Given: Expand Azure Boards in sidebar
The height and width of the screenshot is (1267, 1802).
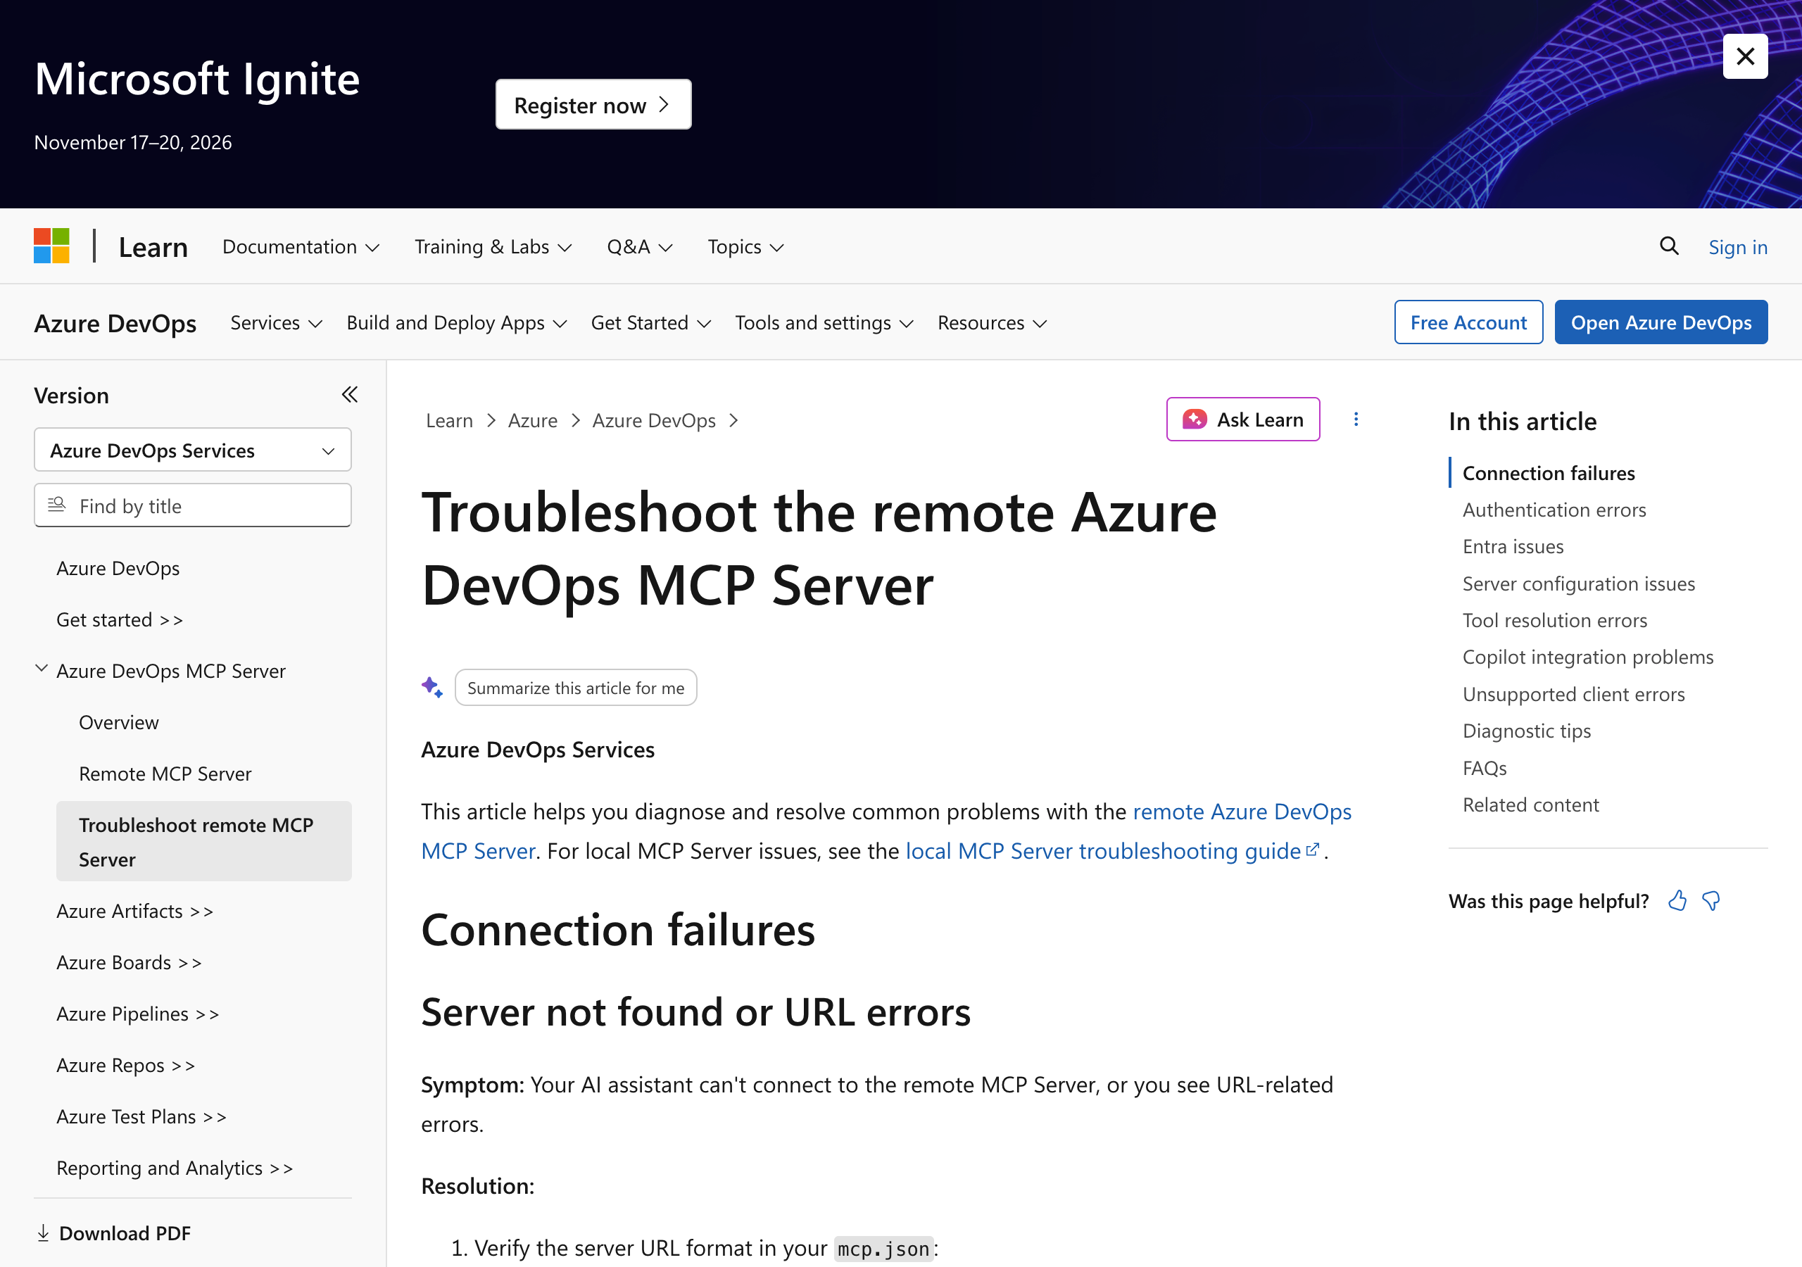Looking at the screenshot, I should tap(130, 962).
